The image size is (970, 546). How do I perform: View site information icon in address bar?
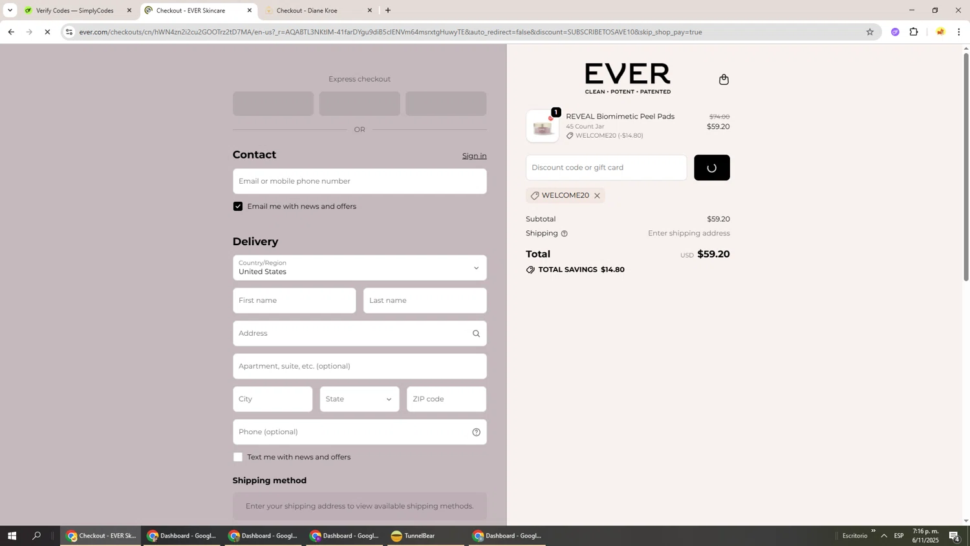69,32
